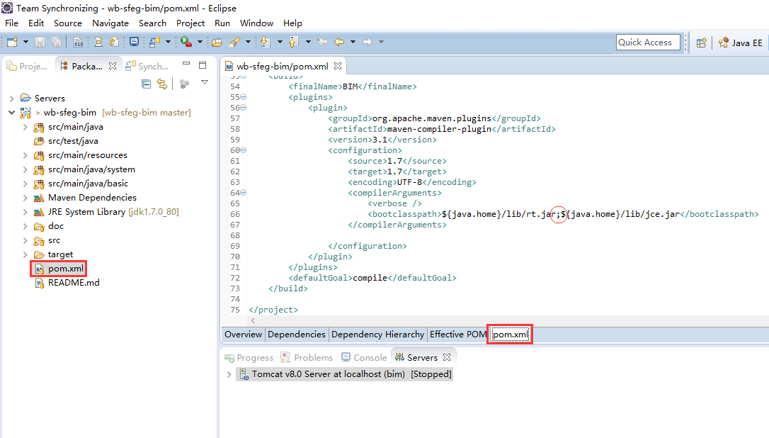Screen dimensions: 769x438
Task: Click the Open Perspective icon
Action: (701, 43)
